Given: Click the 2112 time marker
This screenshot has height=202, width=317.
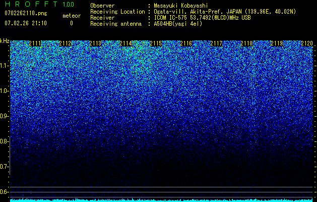Looking at the screenshot, I should click(x=65, y=43).
